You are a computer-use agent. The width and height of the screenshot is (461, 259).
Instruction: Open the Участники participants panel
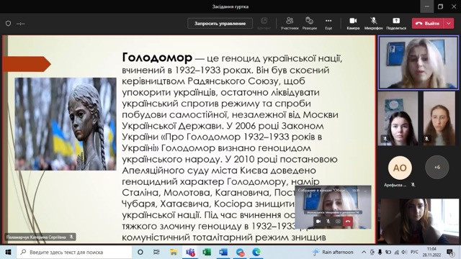tap(290, 24)
